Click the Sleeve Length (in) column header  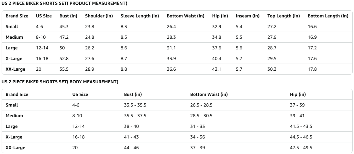click(139, 16)
